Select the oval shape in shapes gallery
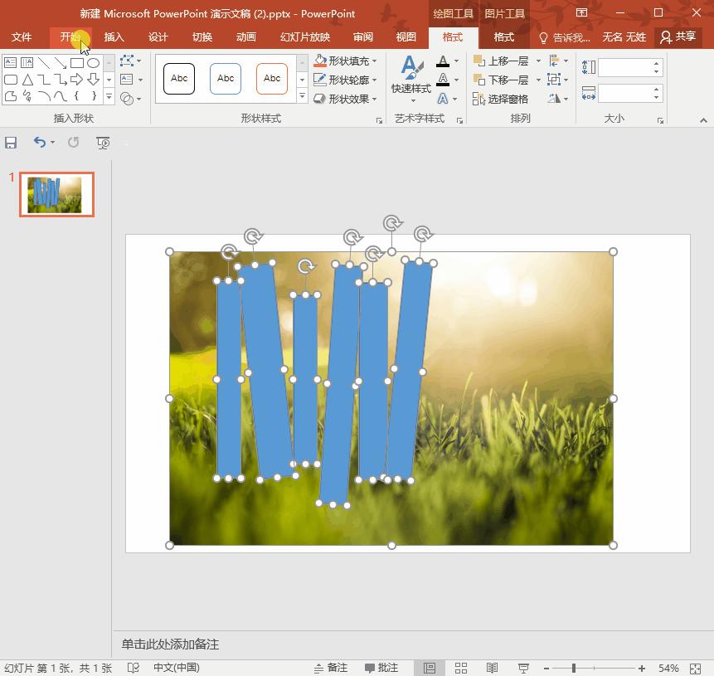Image resolution: width=714 pixels, height=676 pixels. (x=94, y=63)
